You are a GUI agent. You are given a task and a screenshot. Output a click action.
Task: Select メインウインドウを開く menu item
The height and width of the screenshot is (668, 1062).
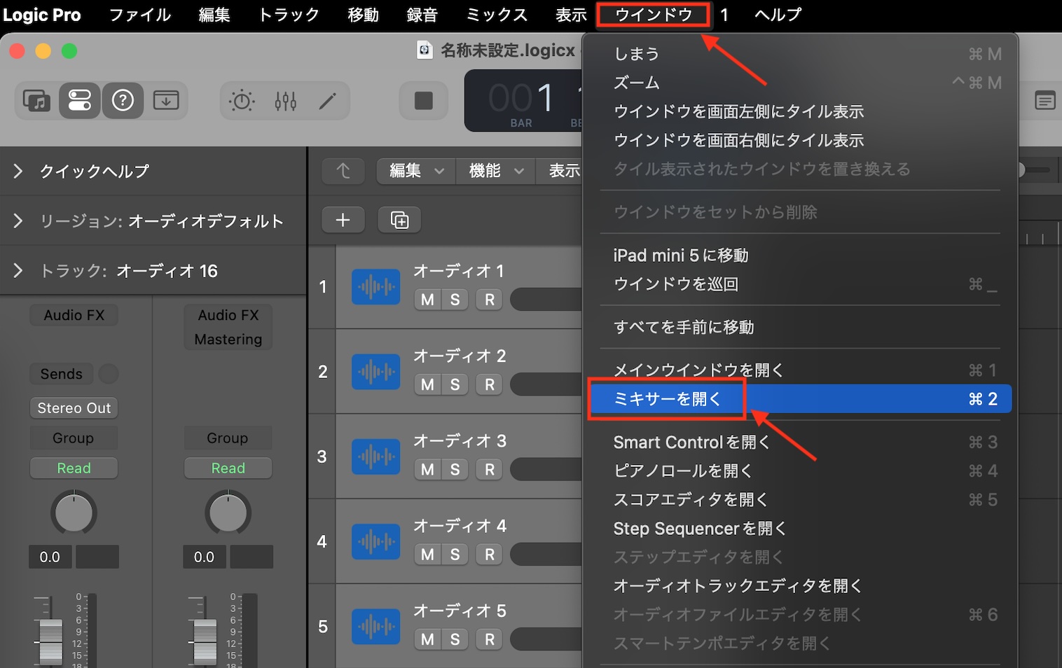click(x=800, y=370)
